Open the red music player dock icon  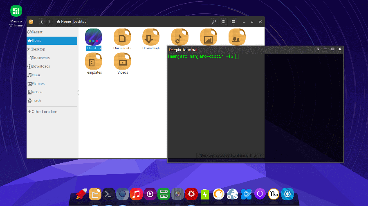[x=136, y=194]
